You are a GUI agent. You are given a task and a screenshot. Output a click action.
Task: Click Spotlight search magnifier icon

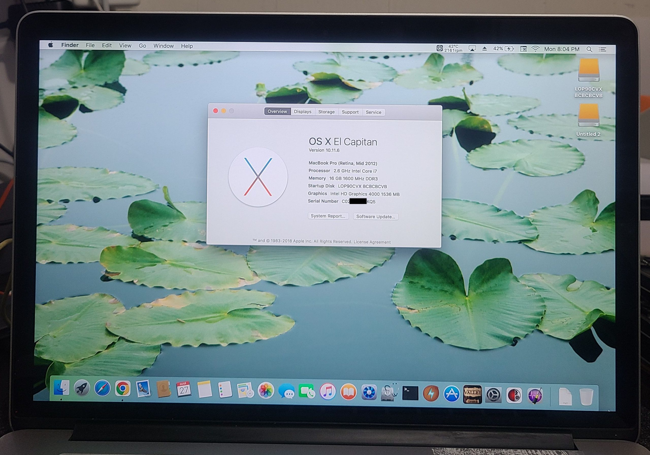pyautogui.click(x=589, y=49)
